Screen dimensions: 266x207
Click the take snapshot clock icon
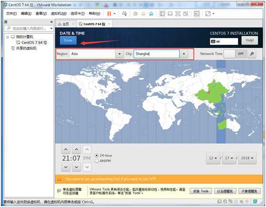[135, 14]
